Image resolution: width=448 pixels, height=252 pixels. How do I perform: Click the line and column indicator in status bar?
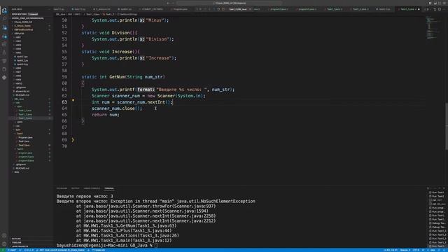coord(391,250)
